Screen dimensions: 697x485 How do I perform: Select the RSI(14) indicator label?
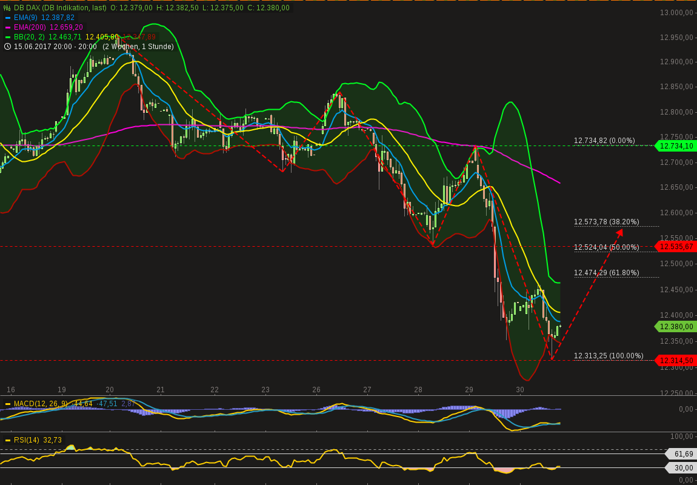coord(26,441)
